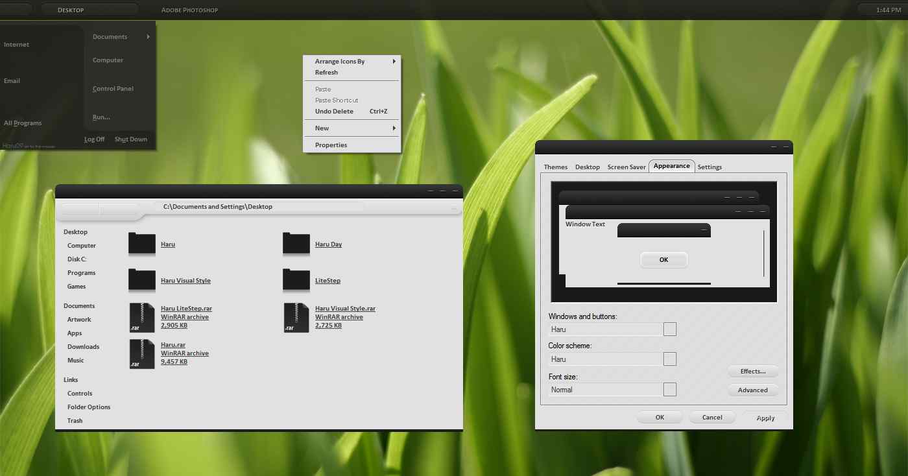Image resolution: width=908 pixels, height=476 pixels.
Task: Open Apps in the sidebar
Action: click(x=75, y=333)
